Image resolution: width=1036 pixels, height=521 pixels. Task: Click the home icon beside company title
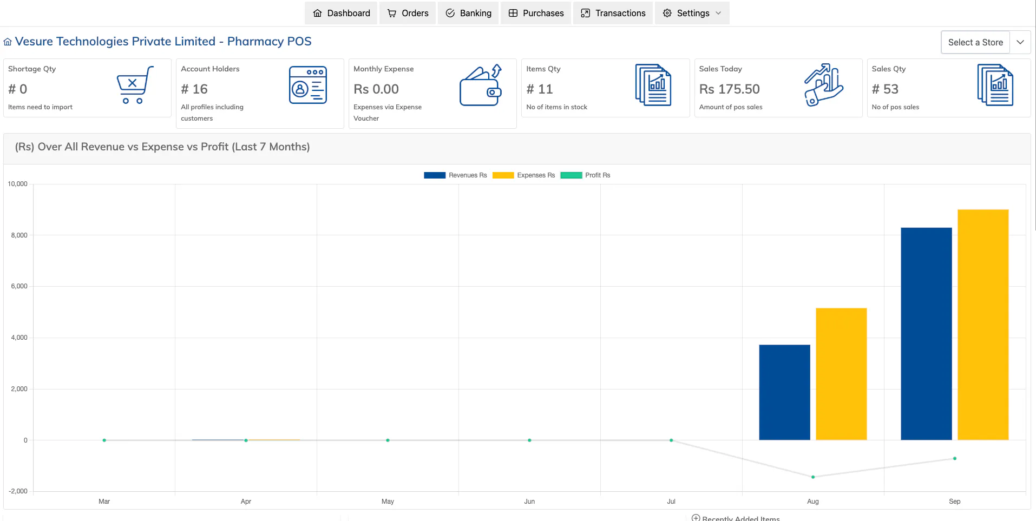8,42
